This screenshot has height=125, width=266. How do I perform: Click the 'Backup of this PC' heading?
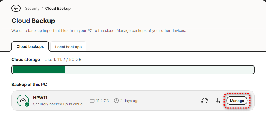tap(29, 85)
